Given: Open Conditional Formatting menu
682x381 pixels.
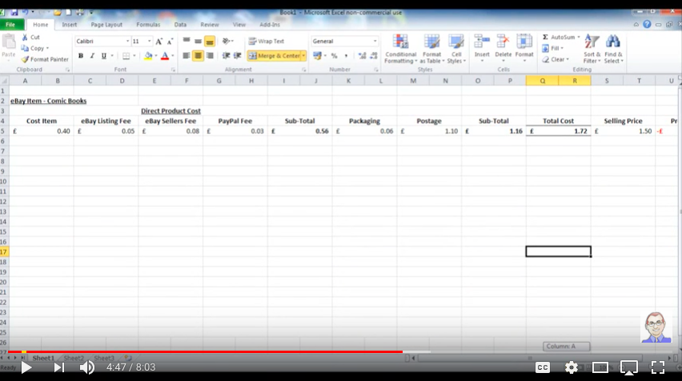Looking at the screenshot, I should pos(400,49).
